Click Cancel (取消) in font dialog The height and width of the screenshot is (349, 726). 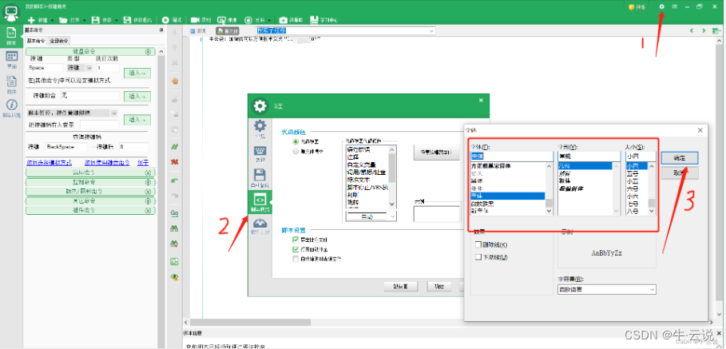(680, 173)
